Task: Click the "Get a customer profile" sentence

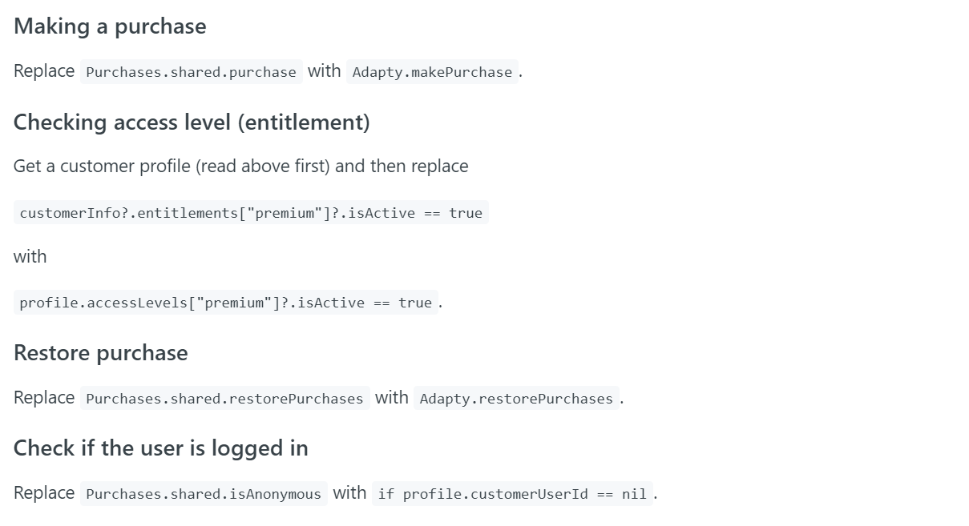Action: click(x=240, y=167)
